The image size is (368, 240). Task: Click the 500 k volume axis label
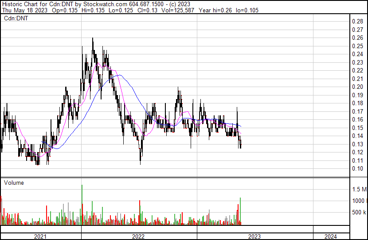(359, 213)
